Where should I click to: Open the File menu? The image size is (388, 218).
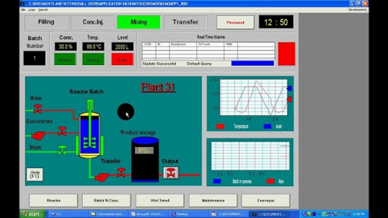coord(23,10)
